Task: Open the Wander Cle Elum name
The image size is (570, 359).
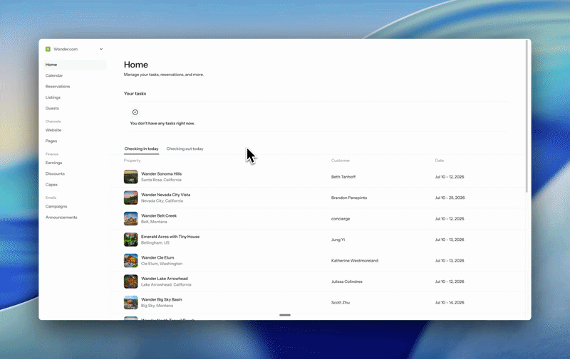Action: coord(157,257)
